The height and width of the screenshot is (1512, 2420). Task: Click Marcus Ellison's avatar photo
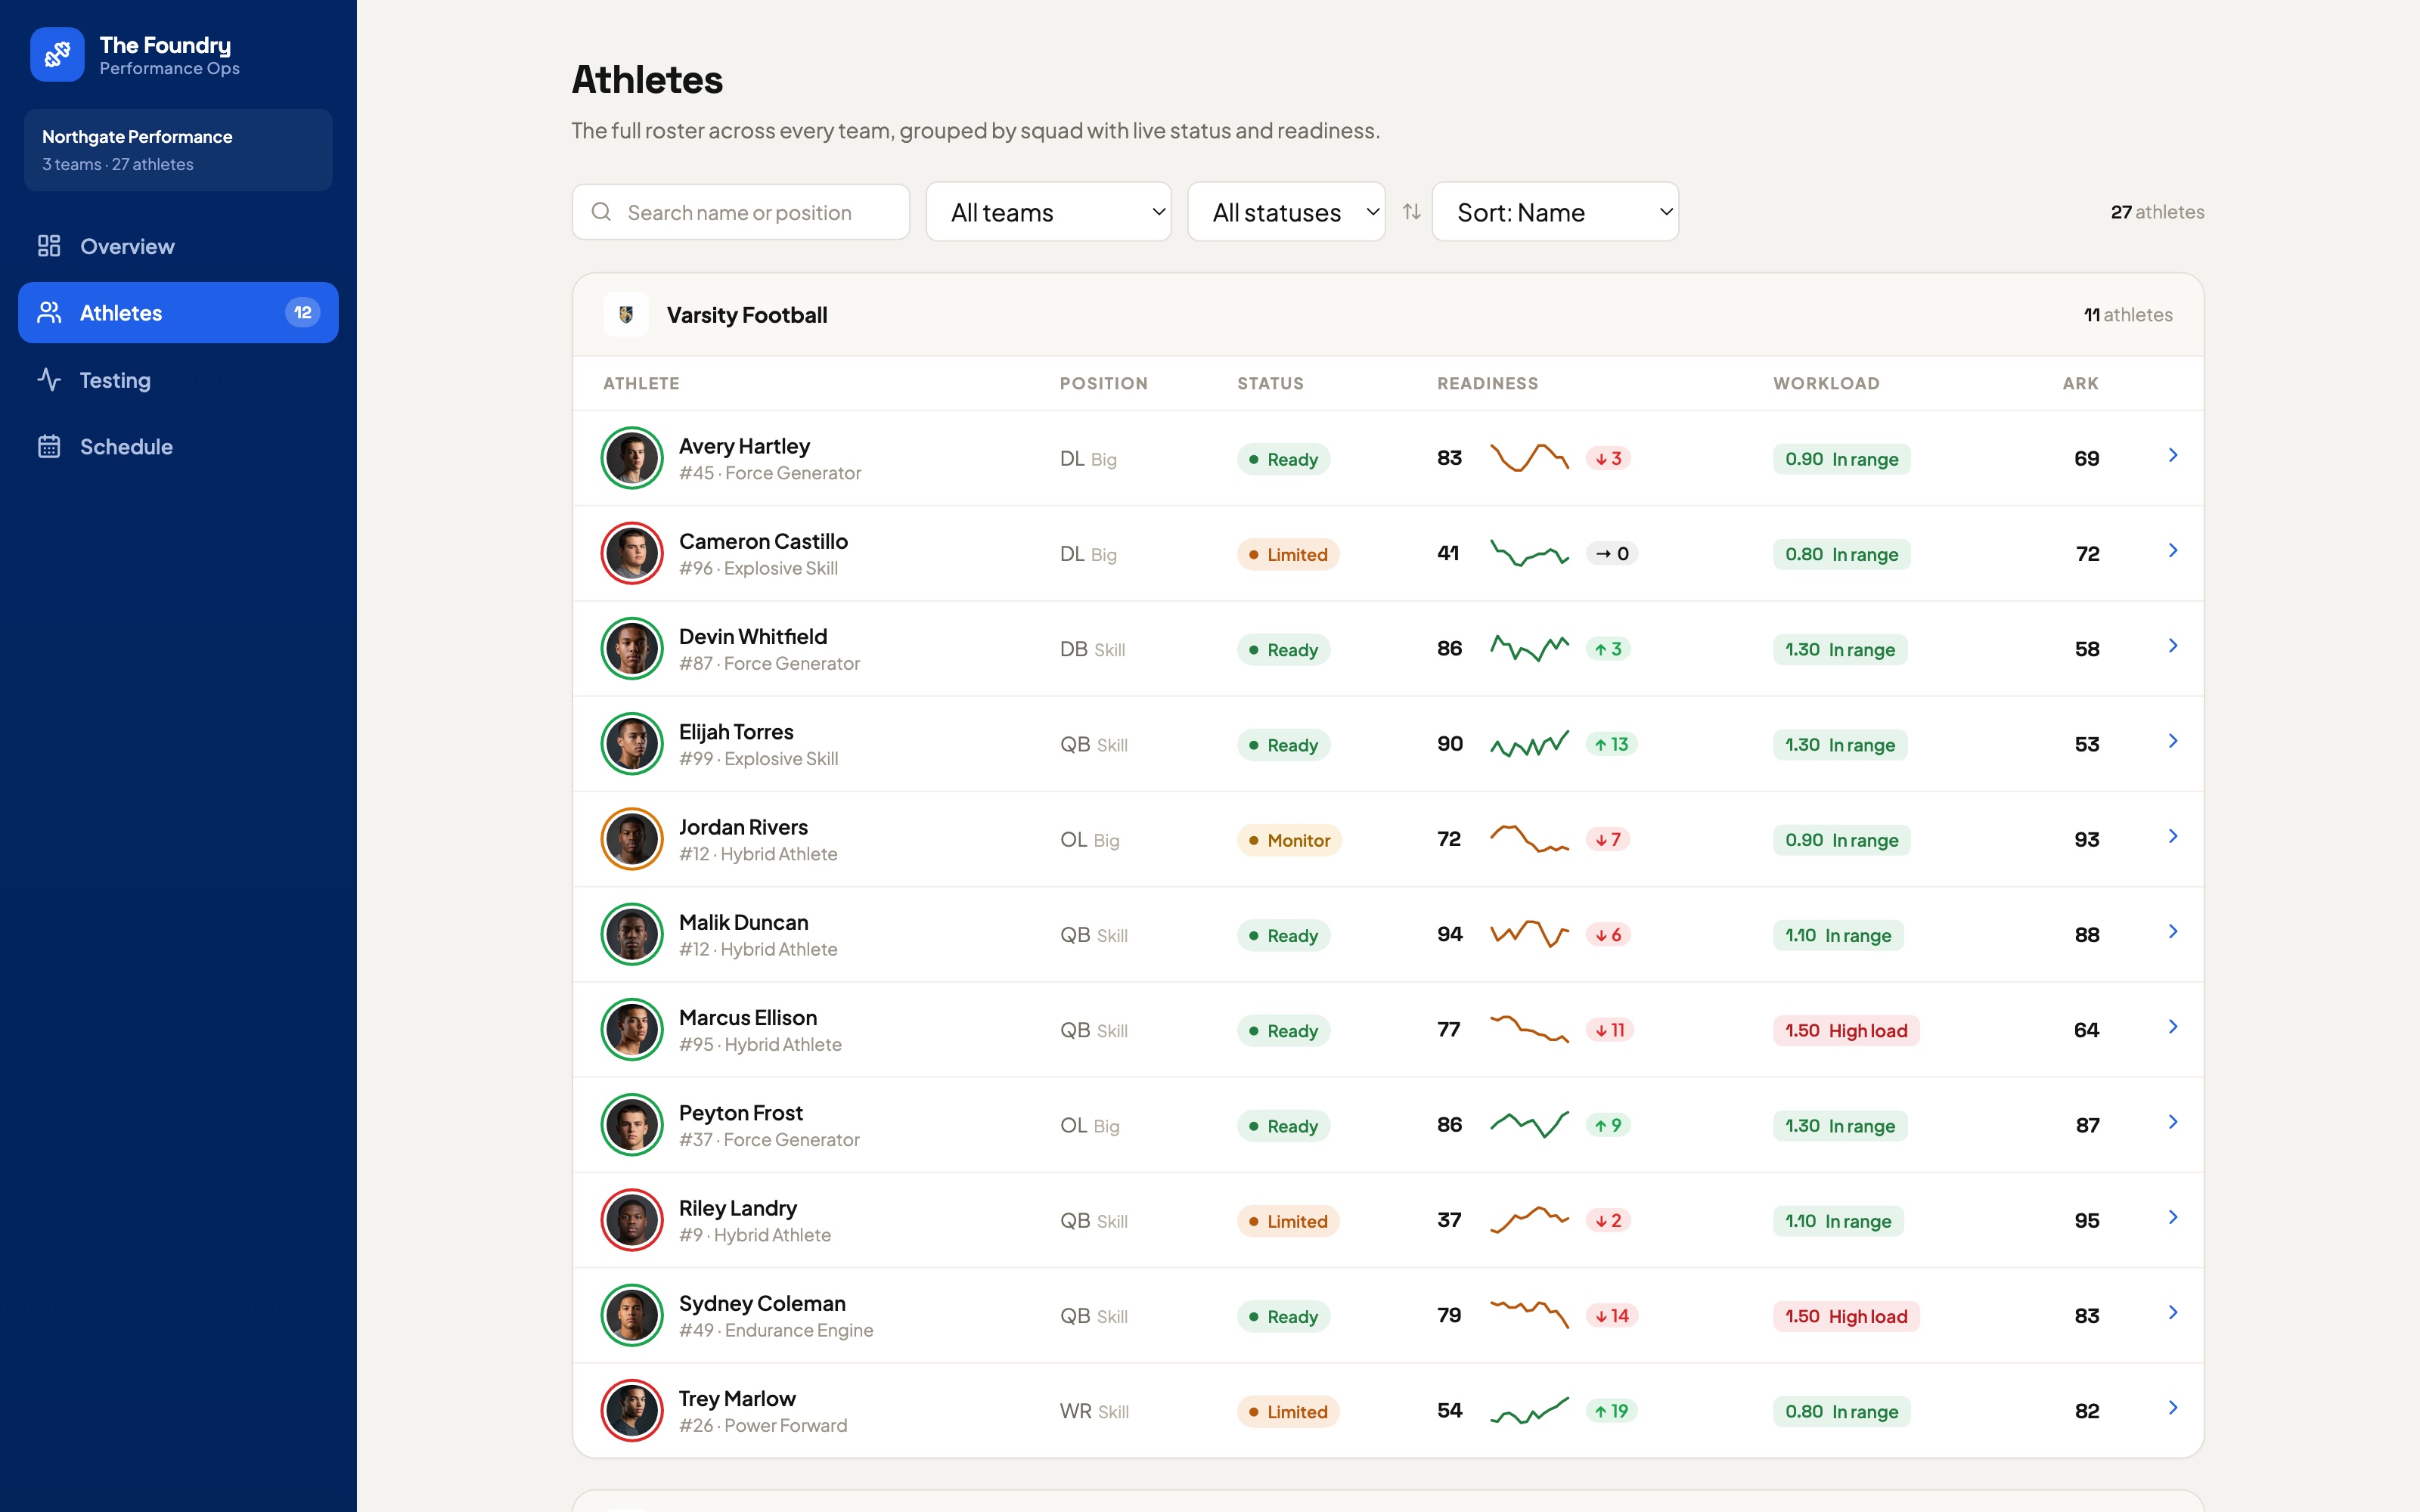[632, 1029]
